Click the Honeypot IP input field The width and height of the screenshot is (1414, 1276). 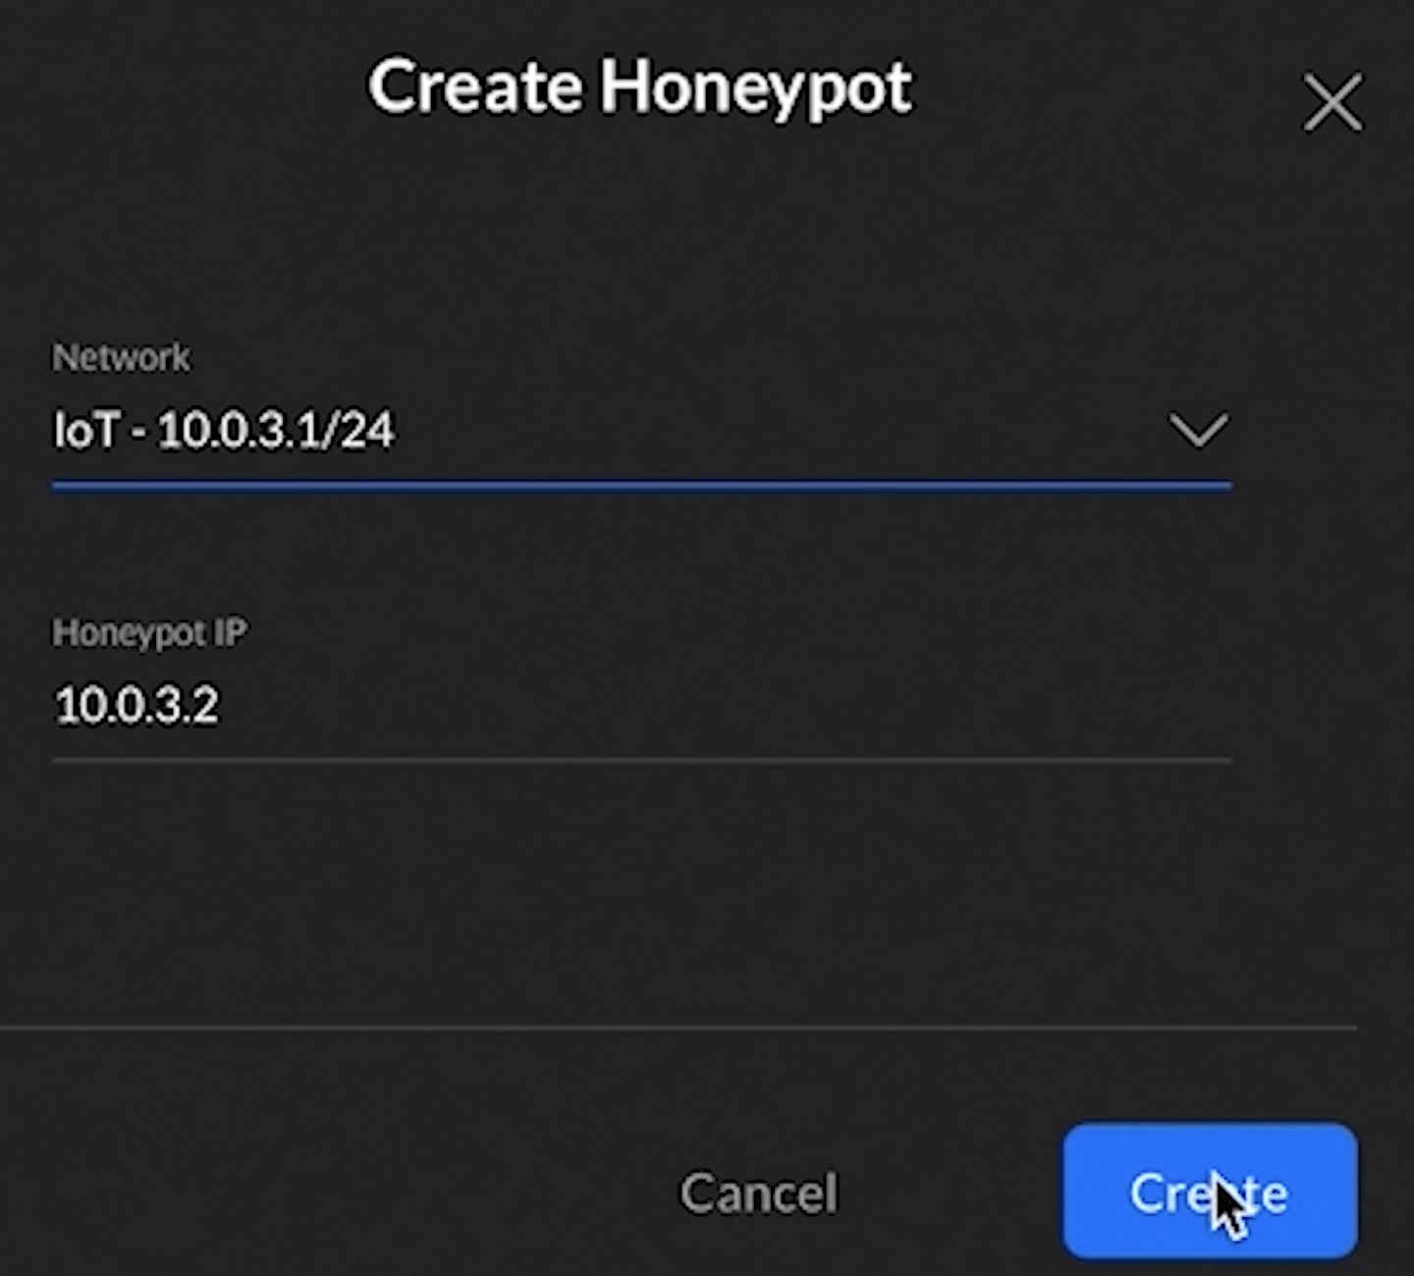(641, 706)
